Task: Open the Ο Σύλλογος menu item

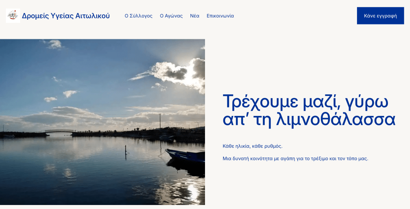Action: tap(138, 16)
